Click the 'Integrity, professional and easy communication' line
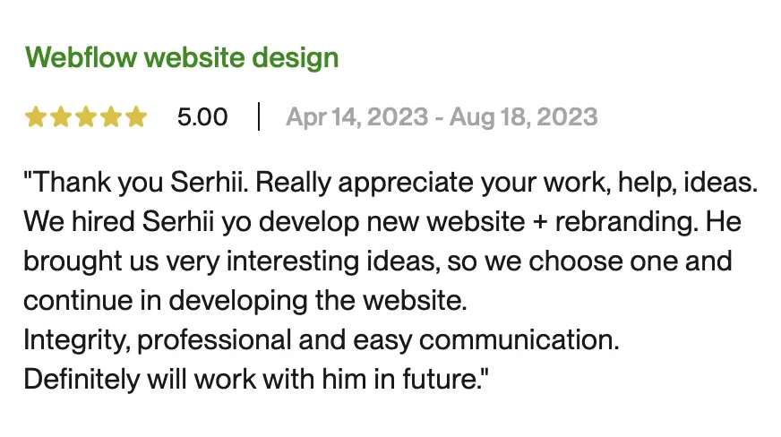 (x=322, y=340)
